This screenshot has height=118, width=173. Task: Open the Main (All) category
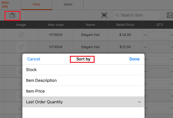click(x=5, y=5)
